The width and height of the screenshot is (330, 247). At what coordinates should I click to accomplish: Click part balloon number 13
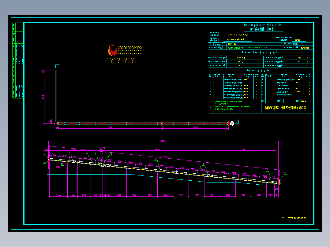coord(109,168)
